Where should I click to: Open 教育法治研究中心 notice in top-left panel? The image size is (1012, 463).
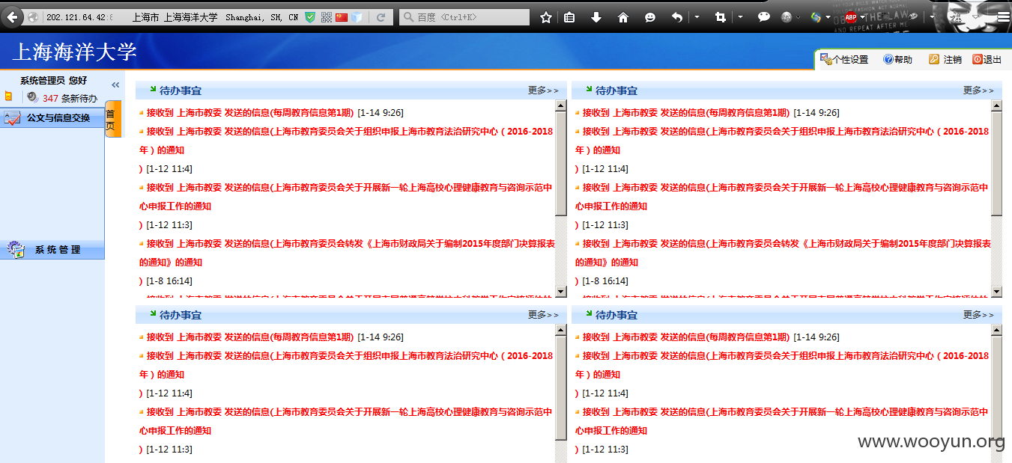346,141
